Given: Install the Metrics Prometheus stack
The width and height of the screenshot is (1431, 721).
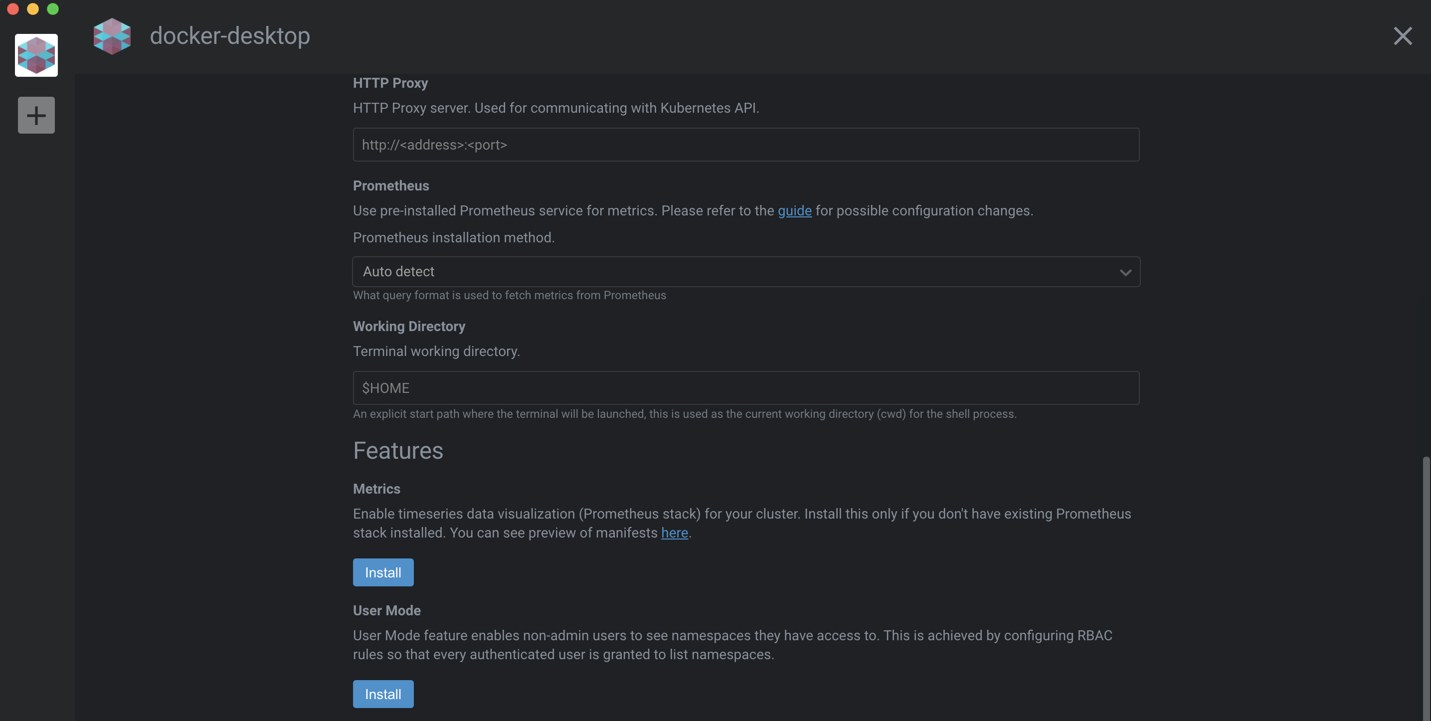Looking at the screenshot, I should coord(383,572).
